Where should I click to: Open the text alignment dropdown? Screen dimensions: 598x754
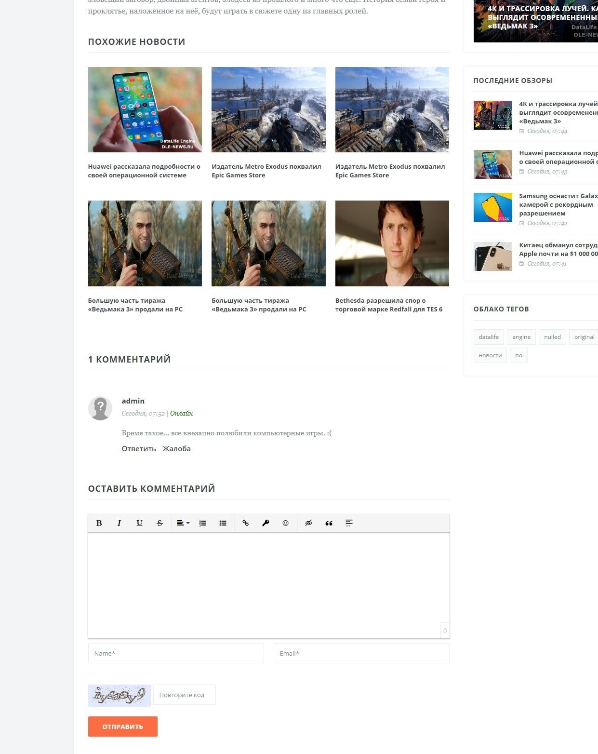(183, 523)
